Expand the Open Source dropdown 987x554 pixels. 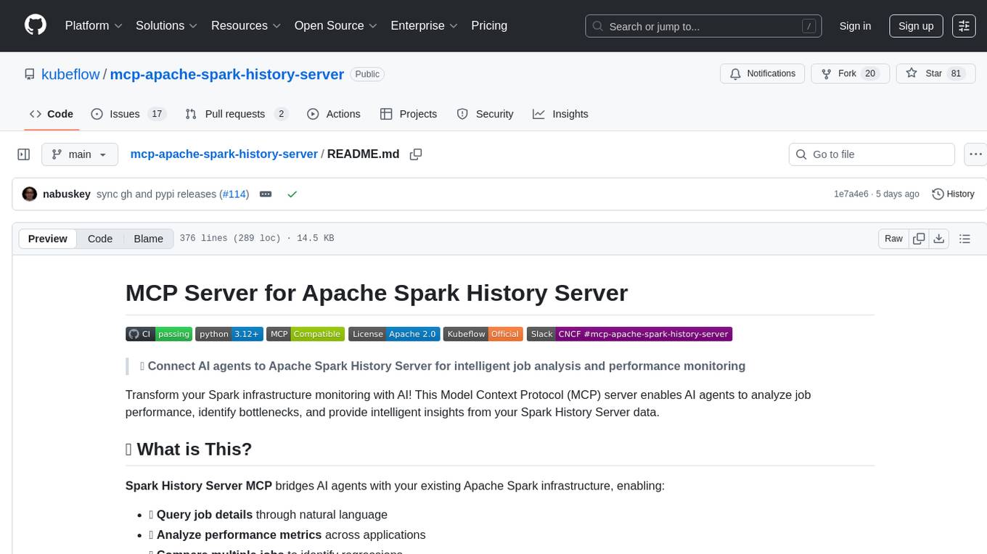[x=336, y=26]
